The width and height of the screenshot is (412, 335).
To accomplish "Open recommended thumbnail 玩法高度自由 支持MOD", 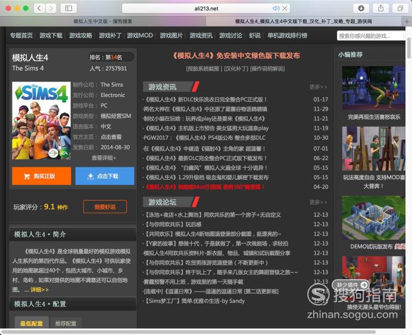I will point(374,149).
